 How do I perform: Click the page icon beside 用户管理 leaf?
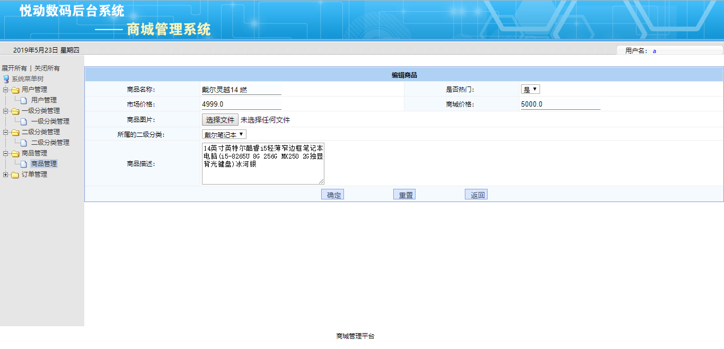point(24,100)
